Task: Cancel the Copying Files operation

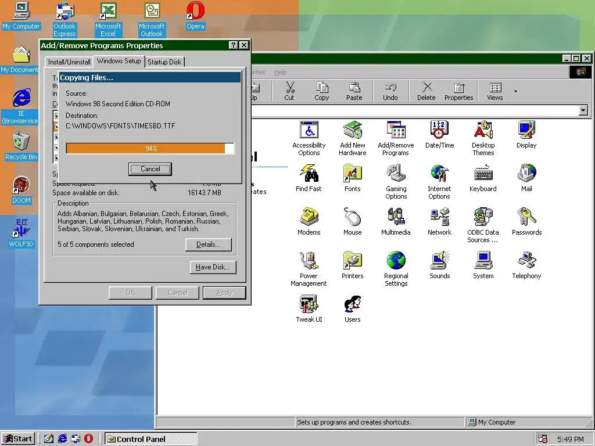Action: [x=150, y=169]
